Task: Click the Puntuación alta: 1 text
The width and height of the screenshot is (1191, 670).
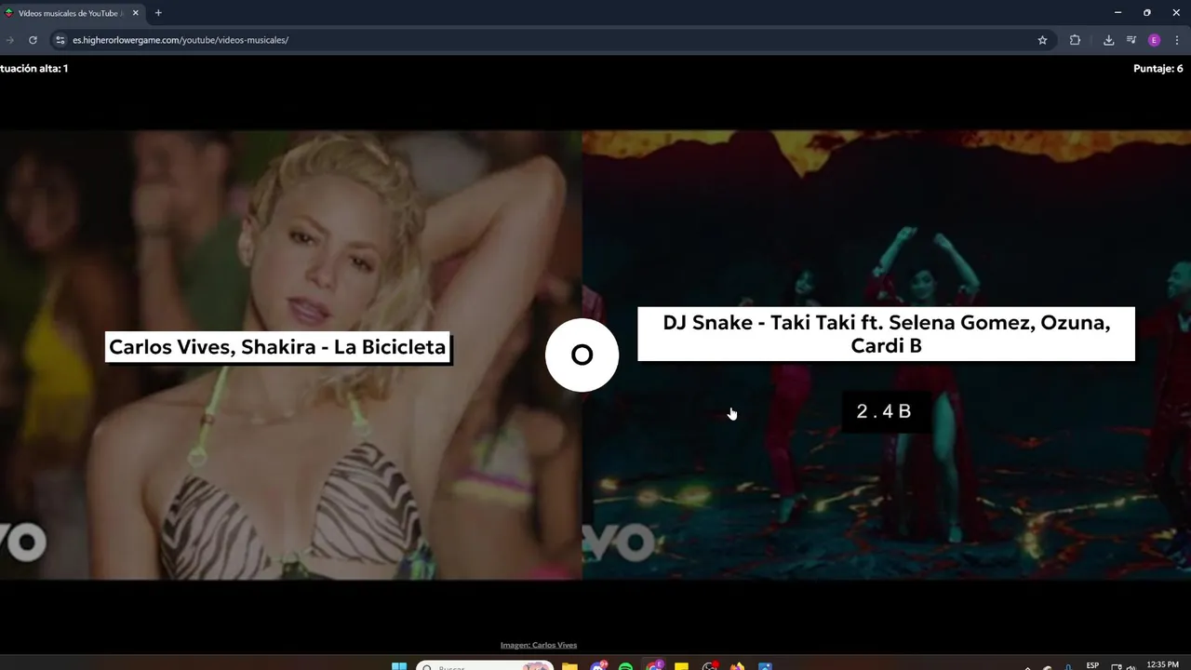Action: pos(33,69)
